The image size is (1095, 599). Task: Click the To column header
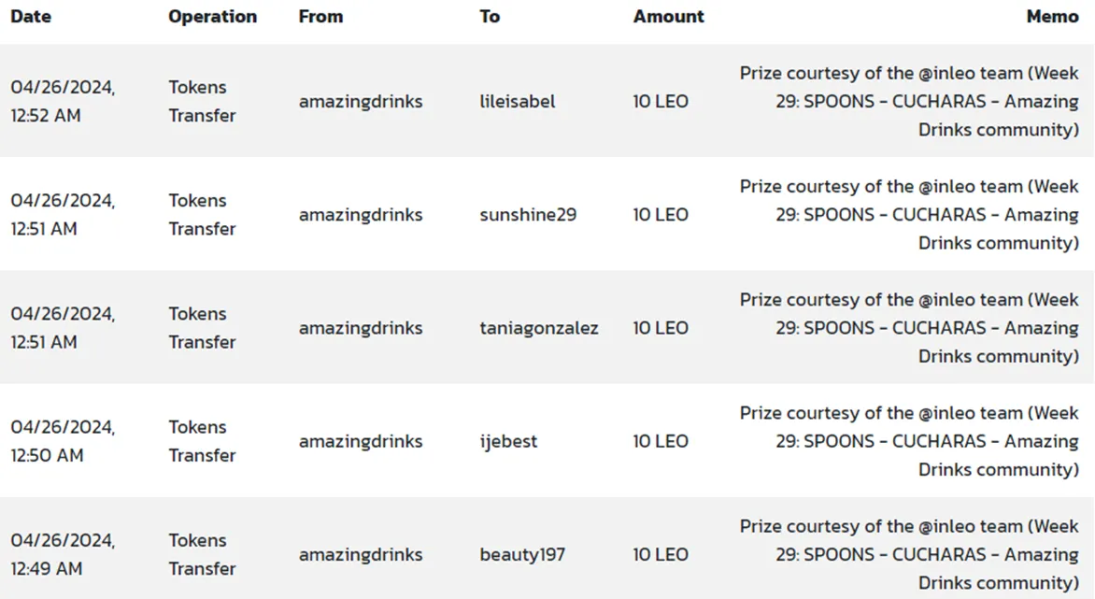(490, 16)
